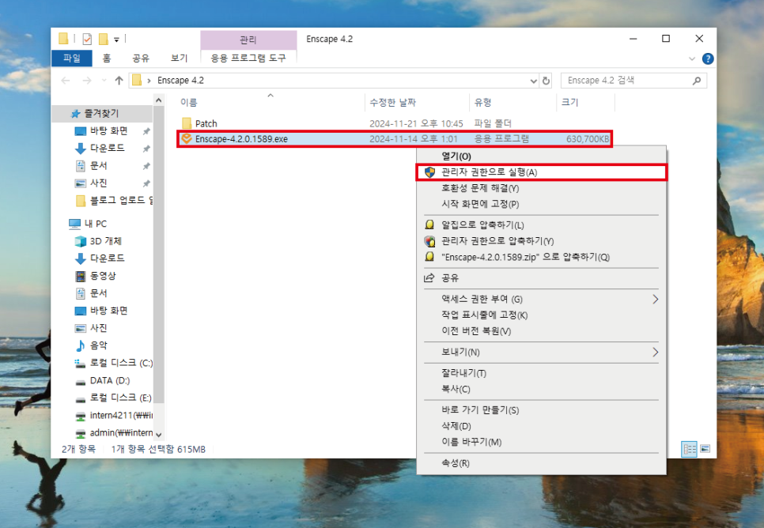The image size is (764, 528).
Task: Click the navigation pane scroll down arrow
Action: click(158, 435)
